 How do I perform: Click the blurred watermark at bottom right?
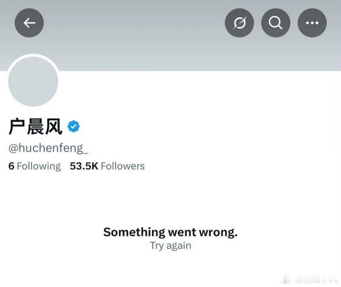tap(310, 279)
